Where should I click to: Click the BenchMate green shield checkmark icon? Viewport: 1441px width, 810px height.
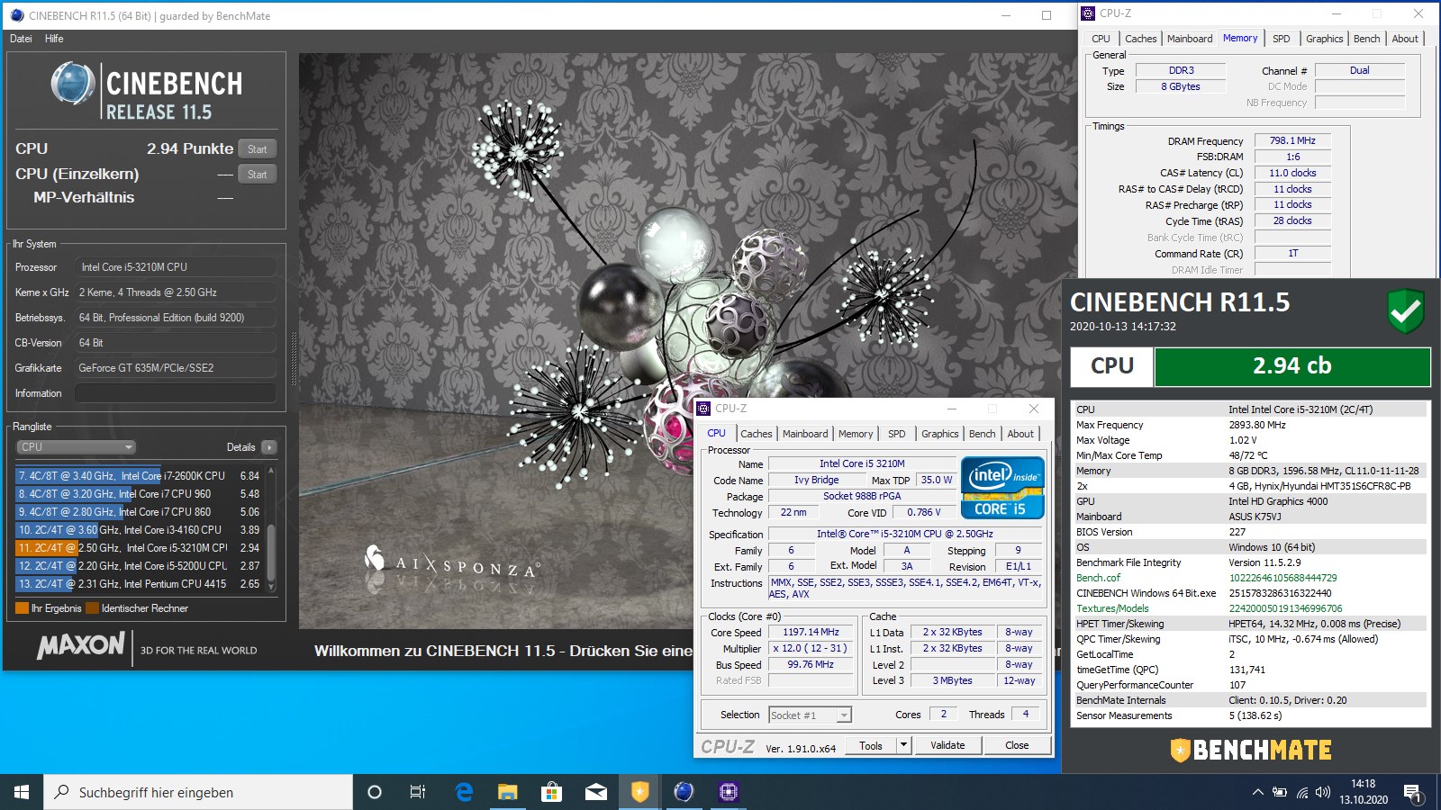[1406, 311]
